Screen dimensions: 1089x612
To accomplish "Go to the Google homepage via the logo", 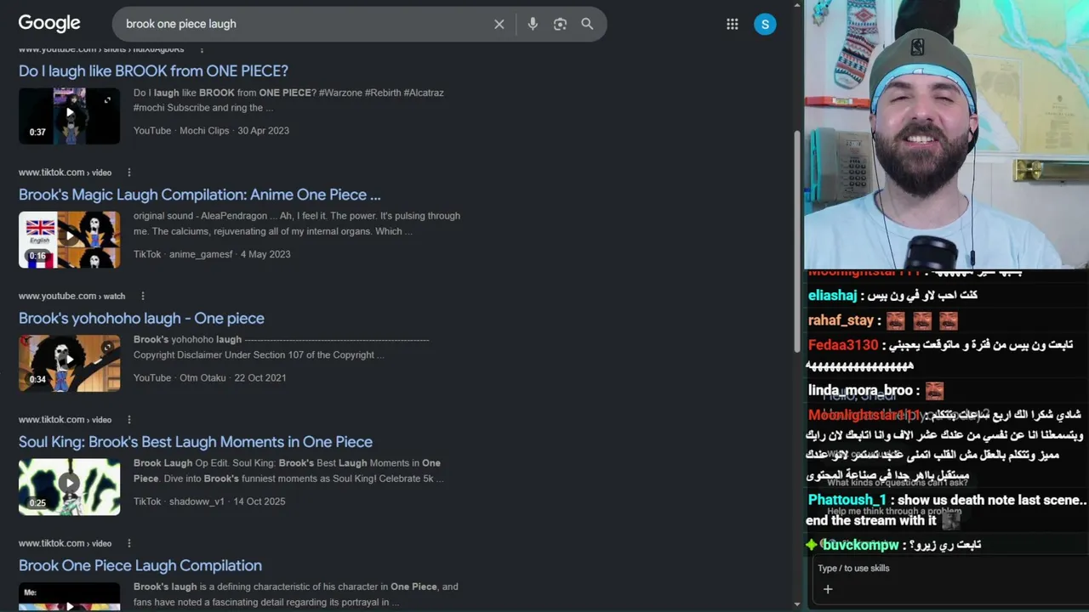I will point(49,24).
